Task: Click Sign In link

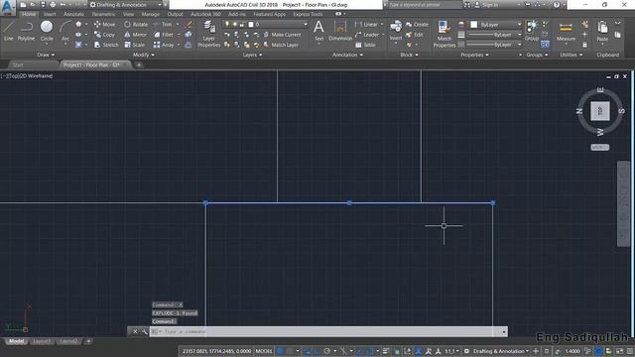Action: click(x=486, y=5)
